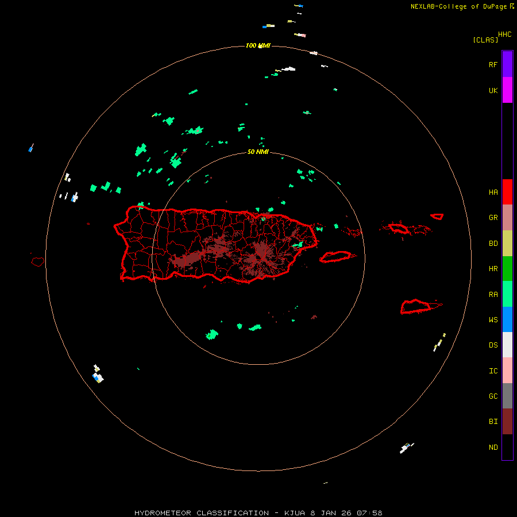This screenshot has width=517, height=517.
Task: Click the RF purple legend swatch
Action: coord(507,64)
